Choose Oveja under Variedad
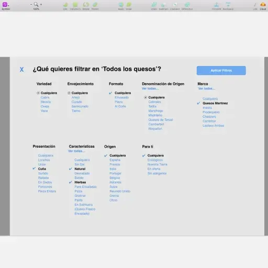This screenshot has height=268, width=268. point(45,106)
